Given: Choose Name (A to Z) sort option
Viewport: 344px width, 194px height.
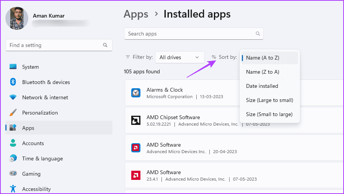Looking at the screenshot, I should pos(270,58).
